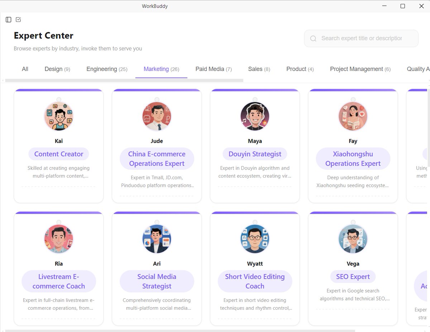Click the name Wyatt
430x332 pixels.
(x=255, y=264)
